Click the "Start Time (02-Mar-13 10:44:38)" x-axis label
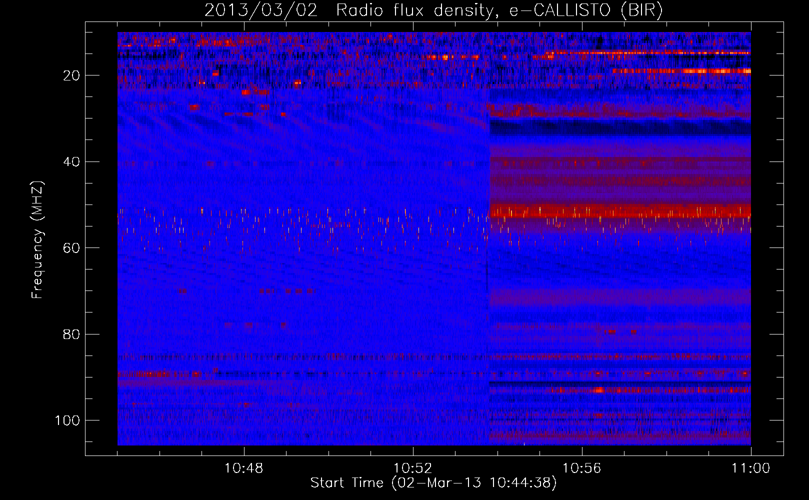Screen dimensions: 809x500 pyautogui.click(x=433, y=483)
